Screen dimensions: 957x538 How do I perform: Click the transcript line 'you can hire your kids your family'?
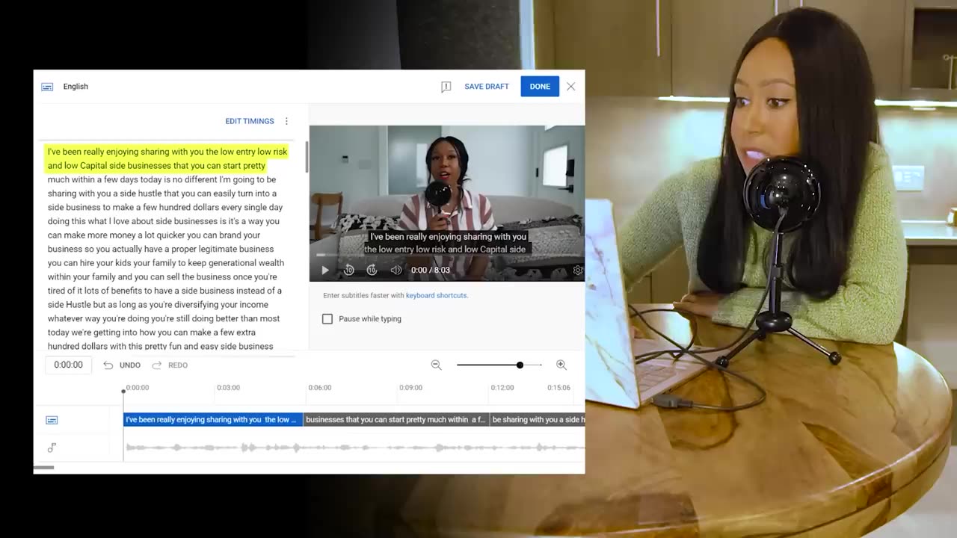(x=166, y=263)
